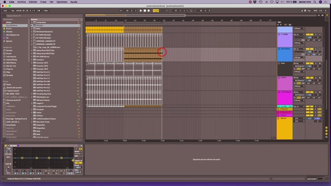
Task: Open the Crear menu
Action: click(43, 2)
